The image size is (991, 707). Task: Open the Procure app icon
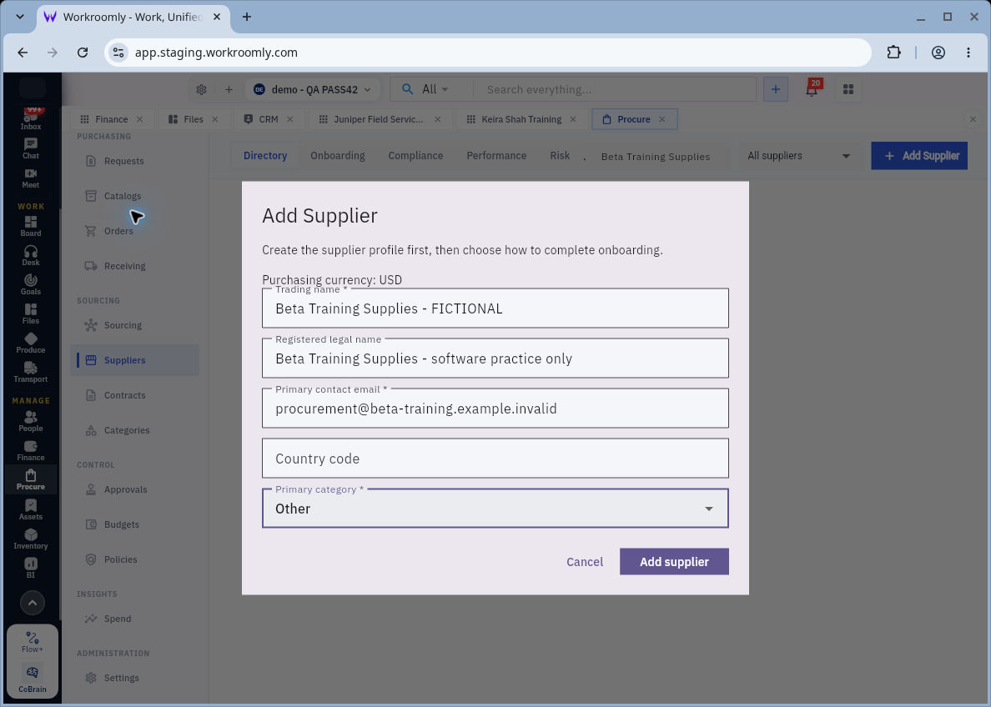pyautogui.click(x=30, y=479)
